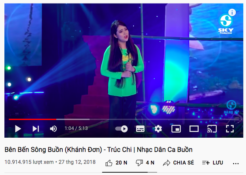
Task: Click the SKY Production logo
Action: pos(226,24)
